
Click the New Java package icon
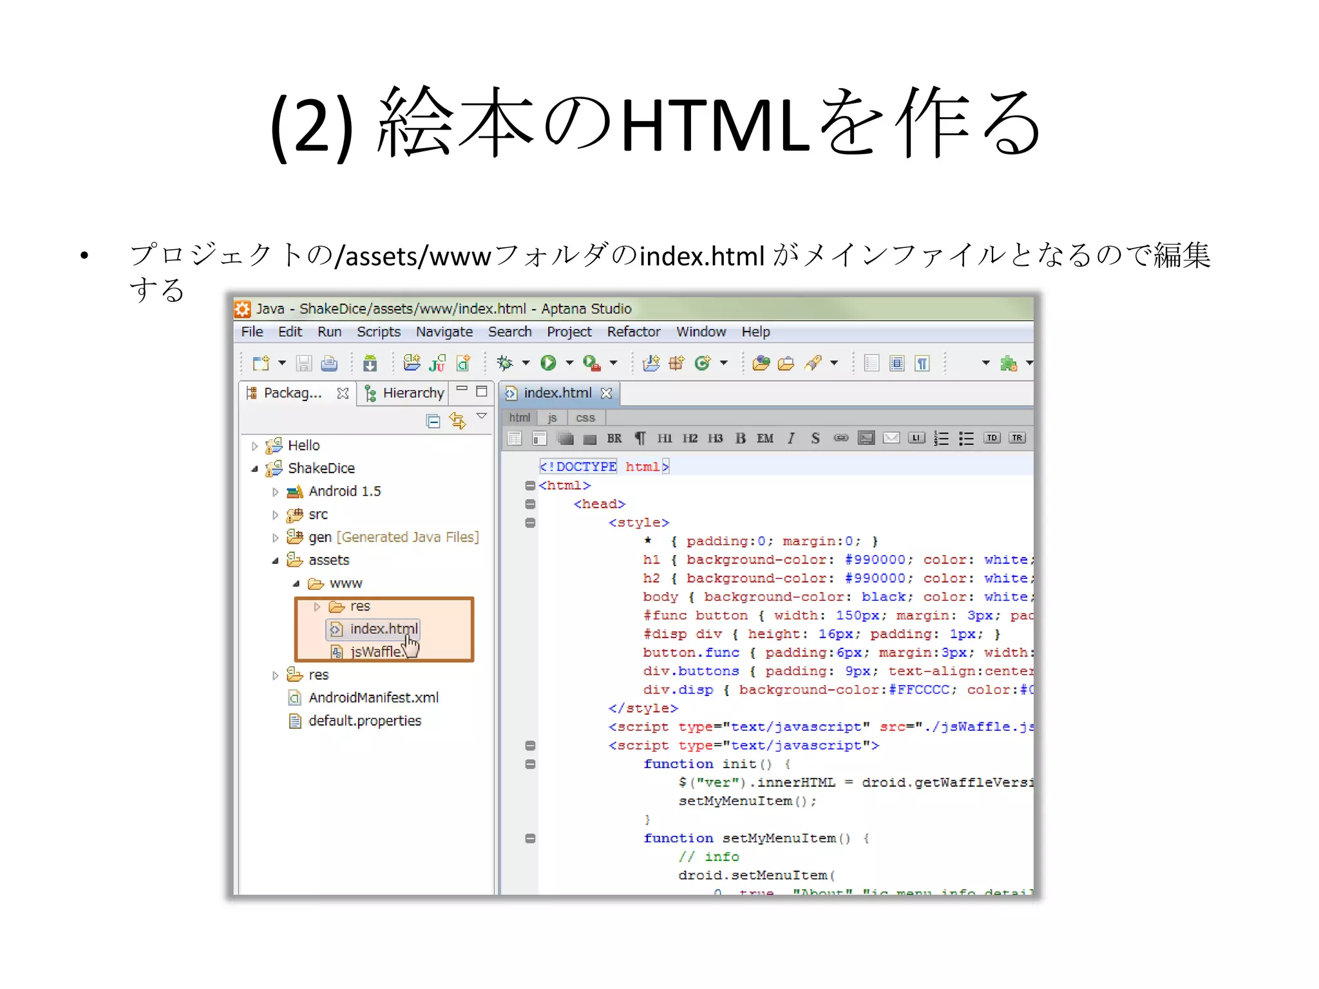(x=676, y=363)
